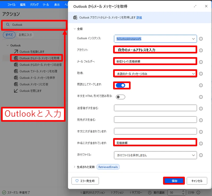The width and height of the screenshot is (212, 196).
Task: Collapse the Outlook group in actions tree
Action: coord(8,45)
